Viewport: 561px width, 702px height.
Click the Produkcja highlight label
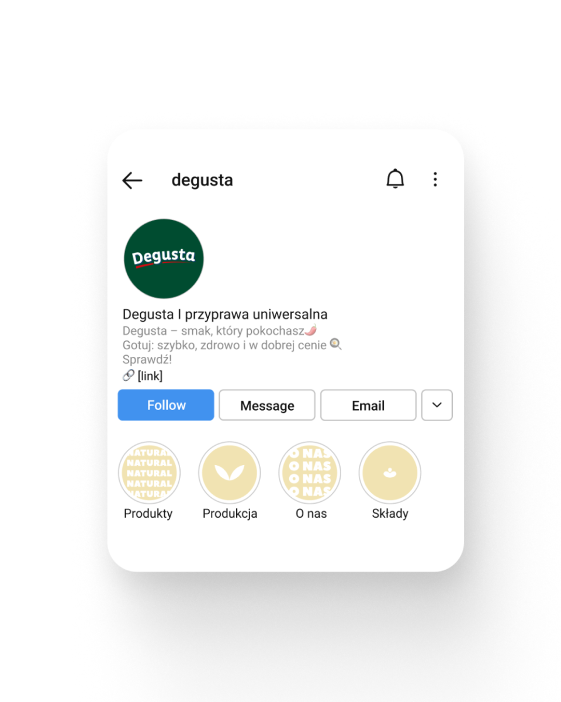click(230, 514)
